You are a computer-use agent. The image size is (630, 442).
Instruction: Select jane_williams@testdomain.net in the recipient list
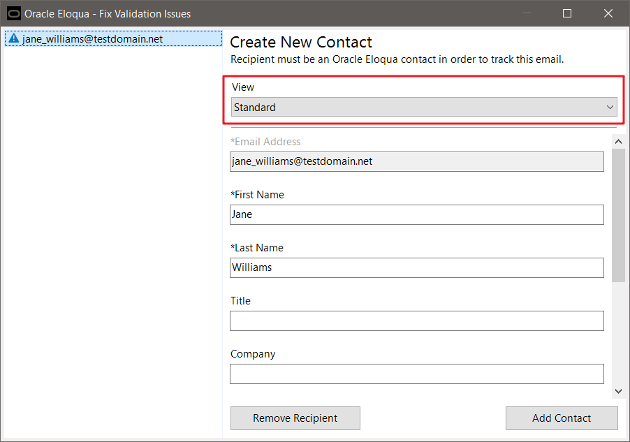[92, 39]
